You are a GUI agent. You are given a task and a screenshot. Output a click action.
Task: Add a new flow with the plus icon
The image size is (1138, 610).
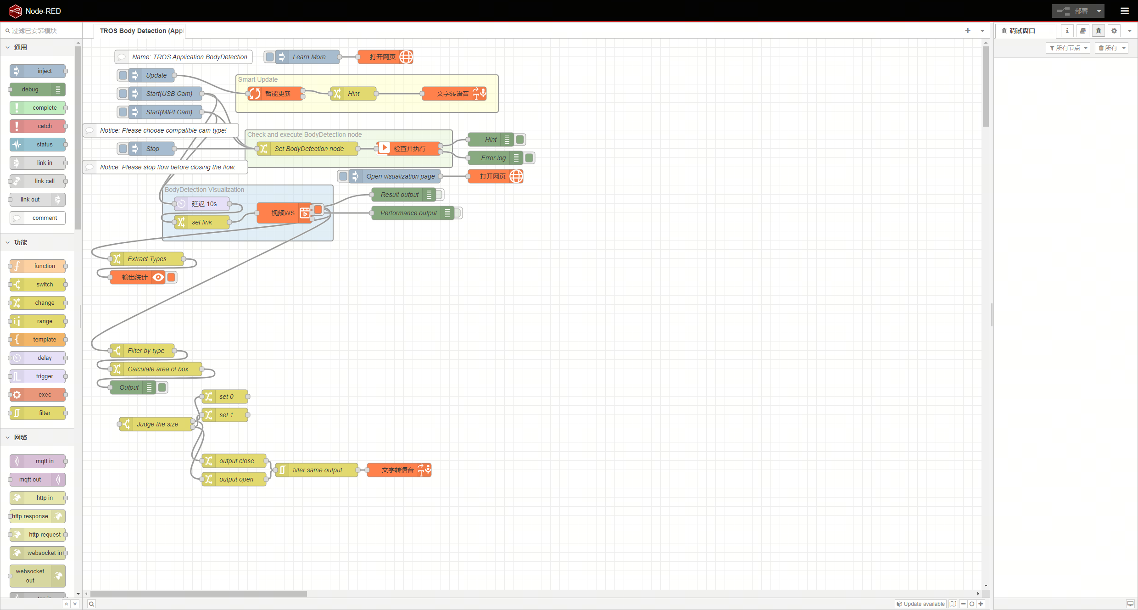[967, 31]
